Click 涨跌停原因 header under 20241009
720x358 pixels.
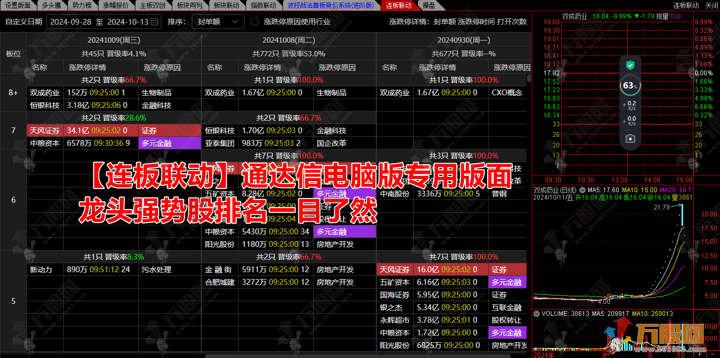point(162,67)
